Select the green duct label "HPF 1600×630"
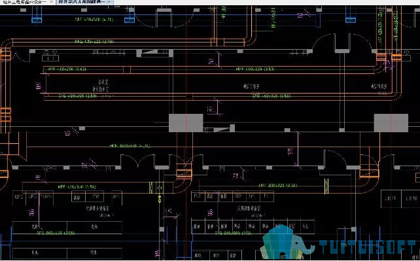Image resolution: width=420 pixels, height=261 pixels. tap(130, 146)
